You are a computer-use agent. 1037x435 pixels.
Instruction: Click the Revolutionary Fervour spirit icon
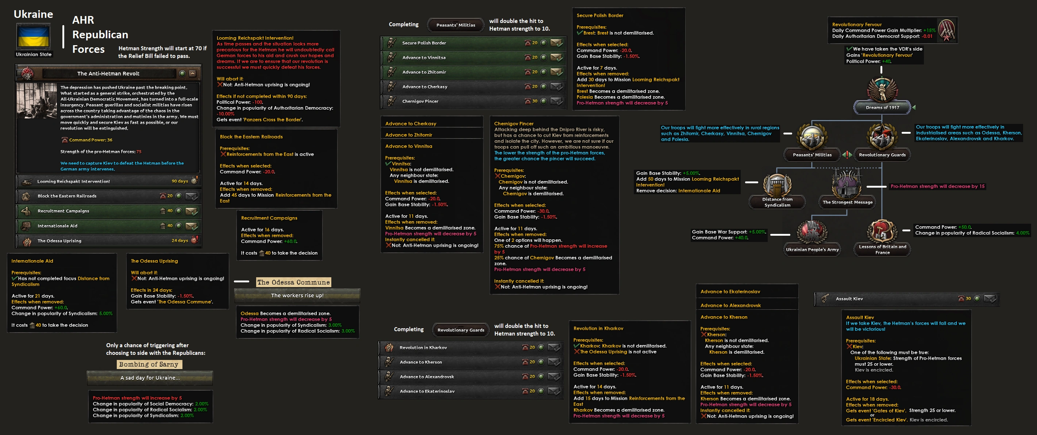[946, 30]
